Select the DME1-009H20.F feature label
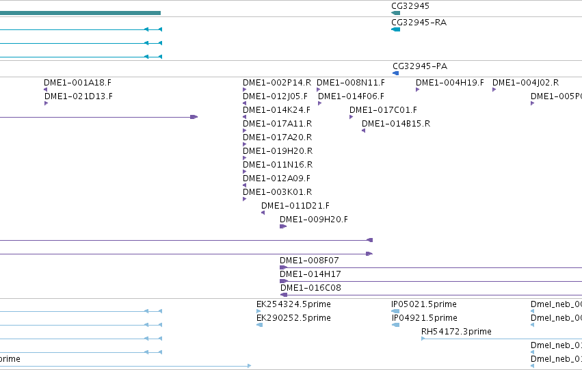Screen dimensions: 582x370 (x=314, y=220)
